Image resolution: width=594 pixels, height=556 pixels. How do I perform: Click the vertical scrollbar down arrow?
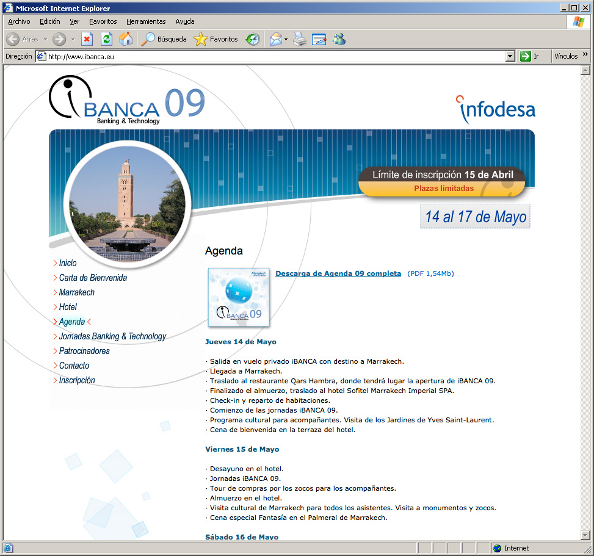click(585, 535)
